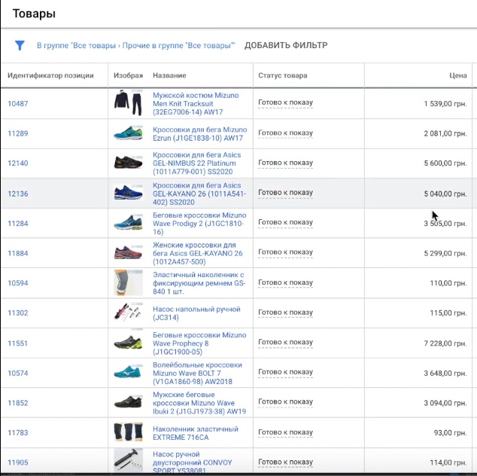The width and height of the screenshot is (477, 476).
Task: Open item ID 11783
Action: pos(17,433)
